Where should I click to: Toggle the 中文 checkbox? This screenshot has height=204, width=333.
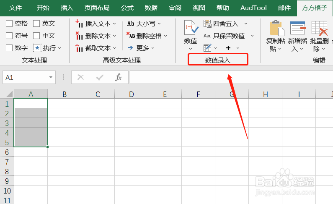pos(36,36)
